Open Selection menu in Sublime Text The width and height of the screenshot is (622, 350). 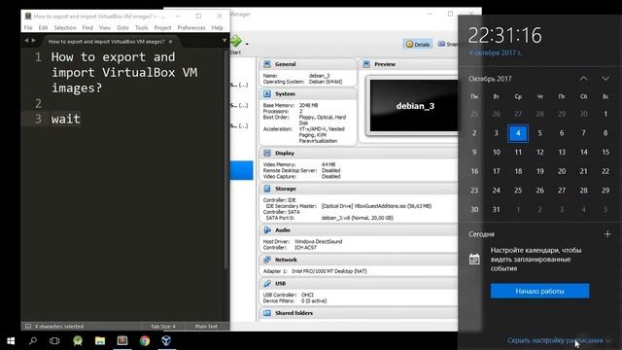pos(65,28)
